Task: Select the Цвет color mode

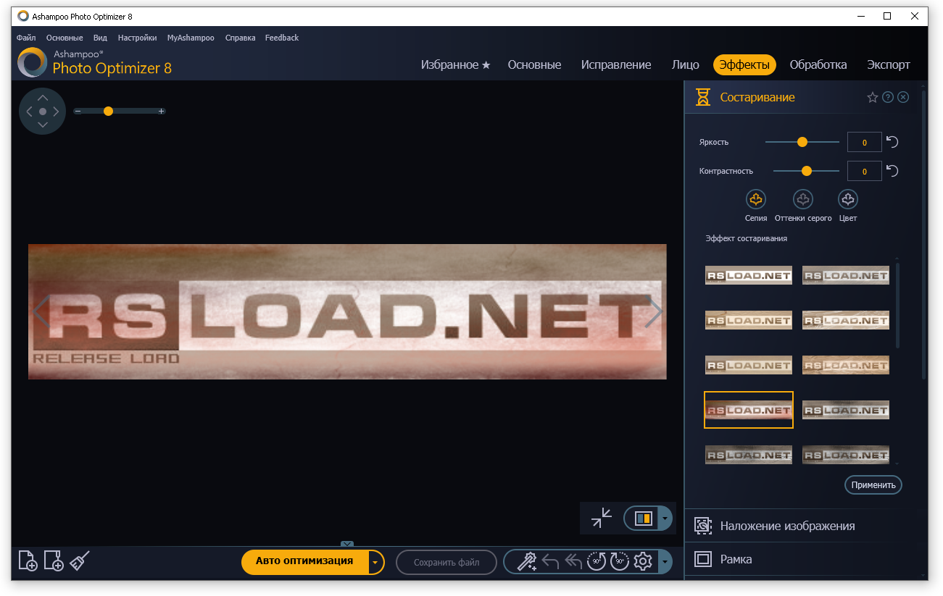Action: pyautogui.click(x=848, y=199)
